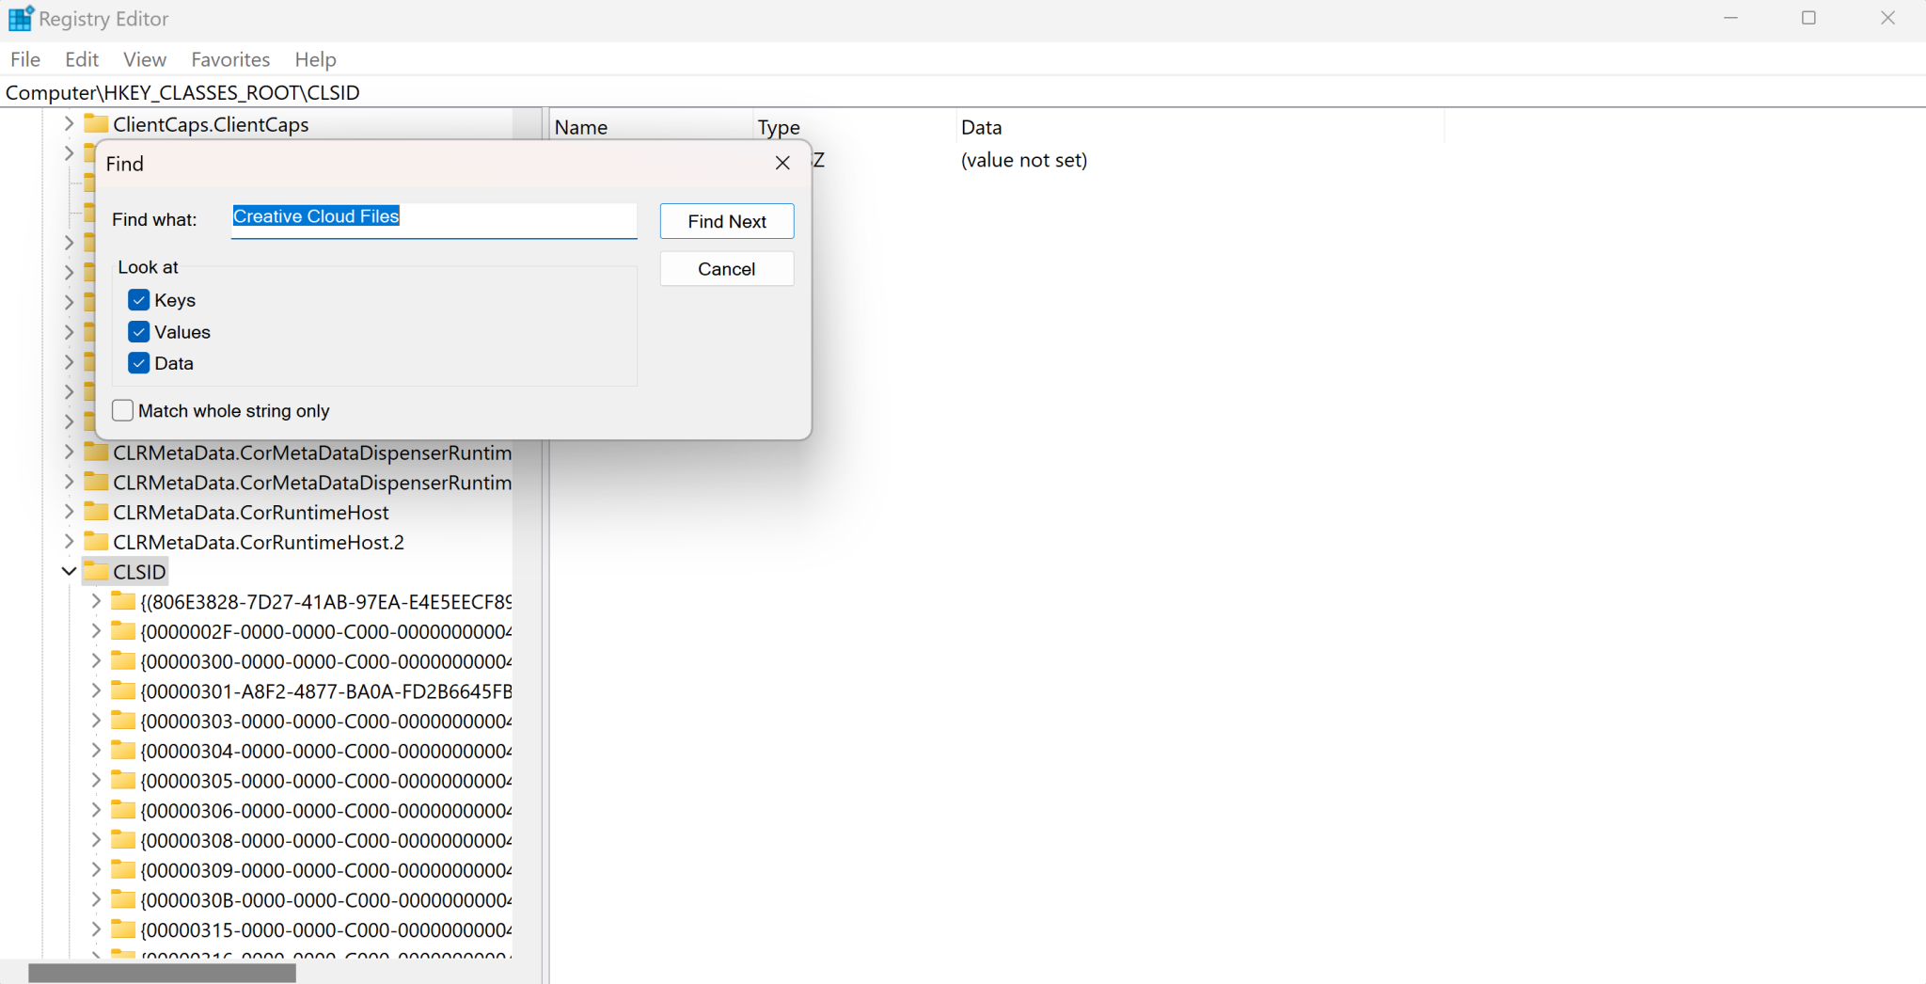Click the Registry Editor app icon
The width and height of the screenshot is (1926, 984).
[x=20, y=19]
